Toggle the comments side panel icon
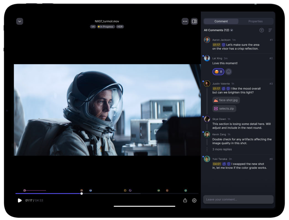Viewport: 289px width, 220px height. pos(194,21)
